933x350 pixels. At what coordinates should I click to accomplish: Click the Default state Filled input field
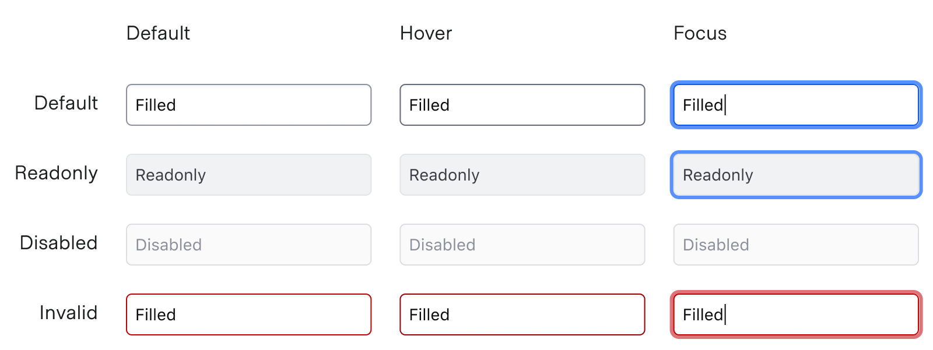point(248,105)
